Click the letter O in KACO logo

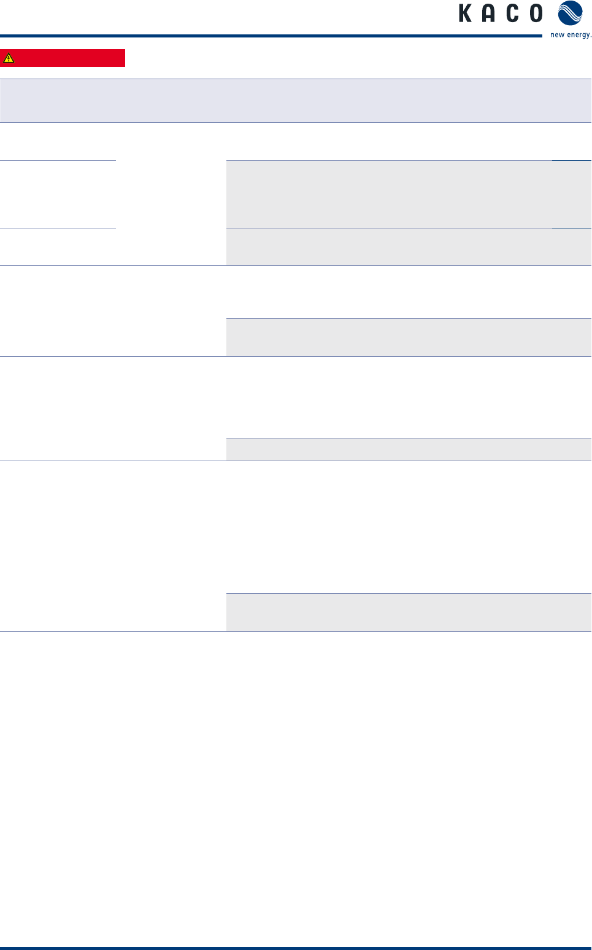(536, 14)
